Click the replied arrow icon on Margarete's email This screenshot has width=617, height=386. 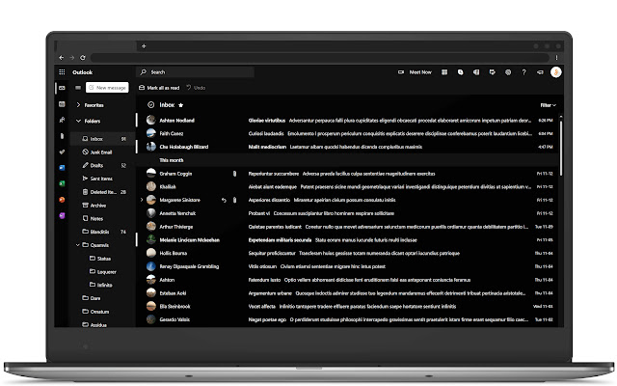224,200
